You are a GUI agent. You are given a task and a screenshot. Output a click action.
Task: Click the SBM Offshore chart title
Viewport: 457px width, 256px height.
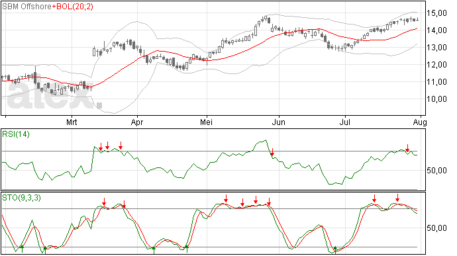(x=26, y=6)
